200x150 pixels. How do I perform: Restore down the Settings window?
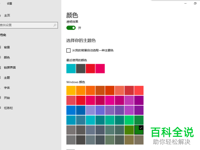click(x=195, y=4)
